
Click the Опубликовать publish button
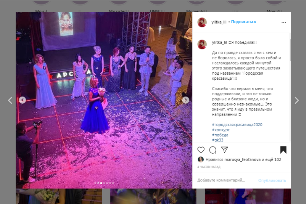[272, 180]
